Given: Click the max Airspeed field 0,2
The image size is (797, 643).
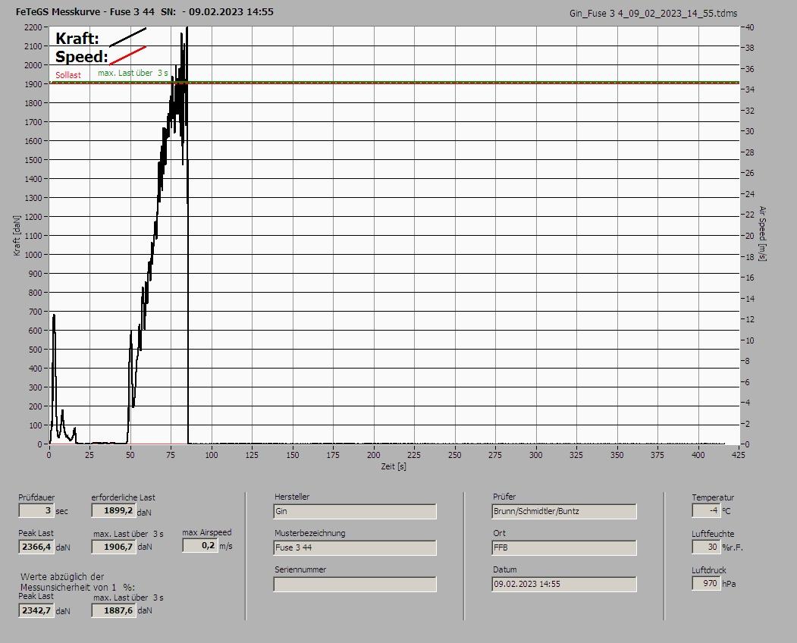Looking at the screenshot, I should [200, 545].
